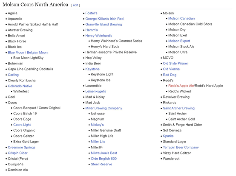236x176 pixels.
Task: Click the Black Horse entry
Action: [17, 41]
